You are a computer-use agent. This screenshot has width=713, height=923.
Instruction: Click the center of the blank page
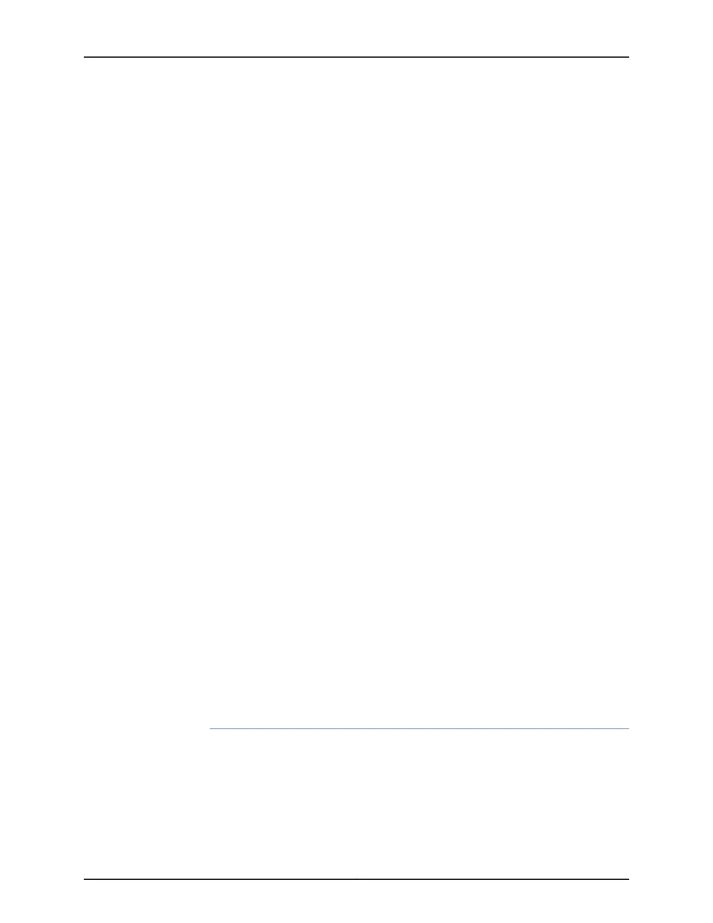(356, 461)
